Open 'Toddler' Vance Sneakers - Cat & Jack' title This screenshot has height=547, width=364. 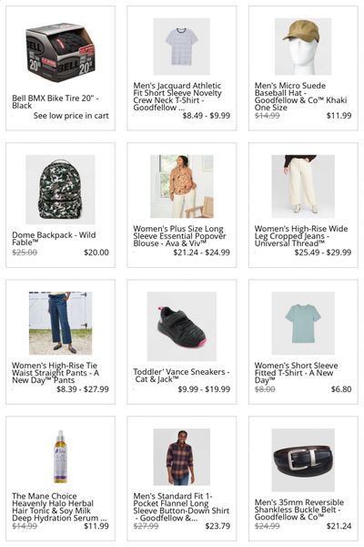181,376
